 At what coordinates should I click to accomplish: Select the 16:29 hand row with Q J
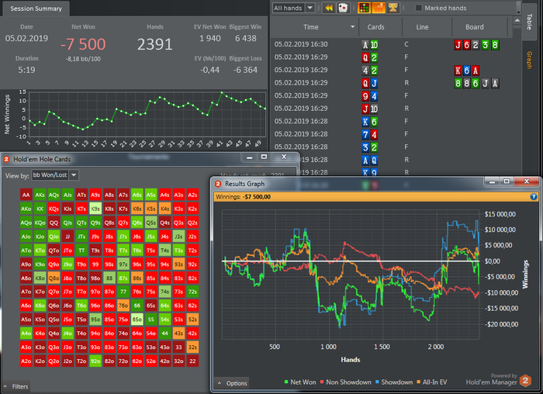pyautogui.click(x=391, y=83)
